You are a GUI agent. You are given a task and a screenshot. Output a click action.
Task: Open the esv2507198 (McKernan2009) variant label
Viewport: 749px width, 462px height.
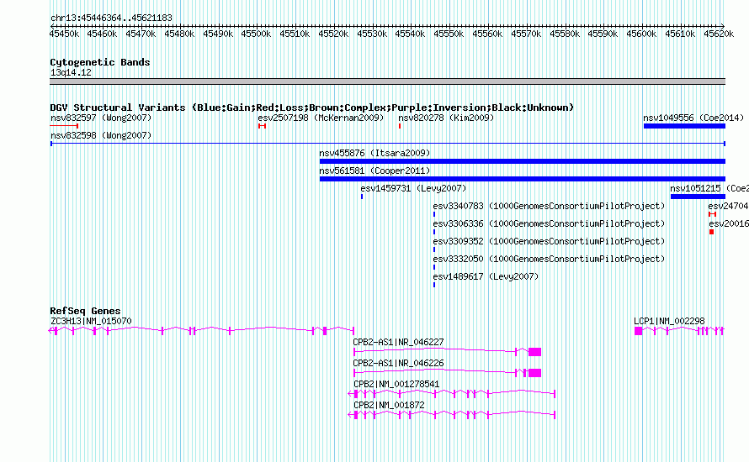(x=321, y=118)
